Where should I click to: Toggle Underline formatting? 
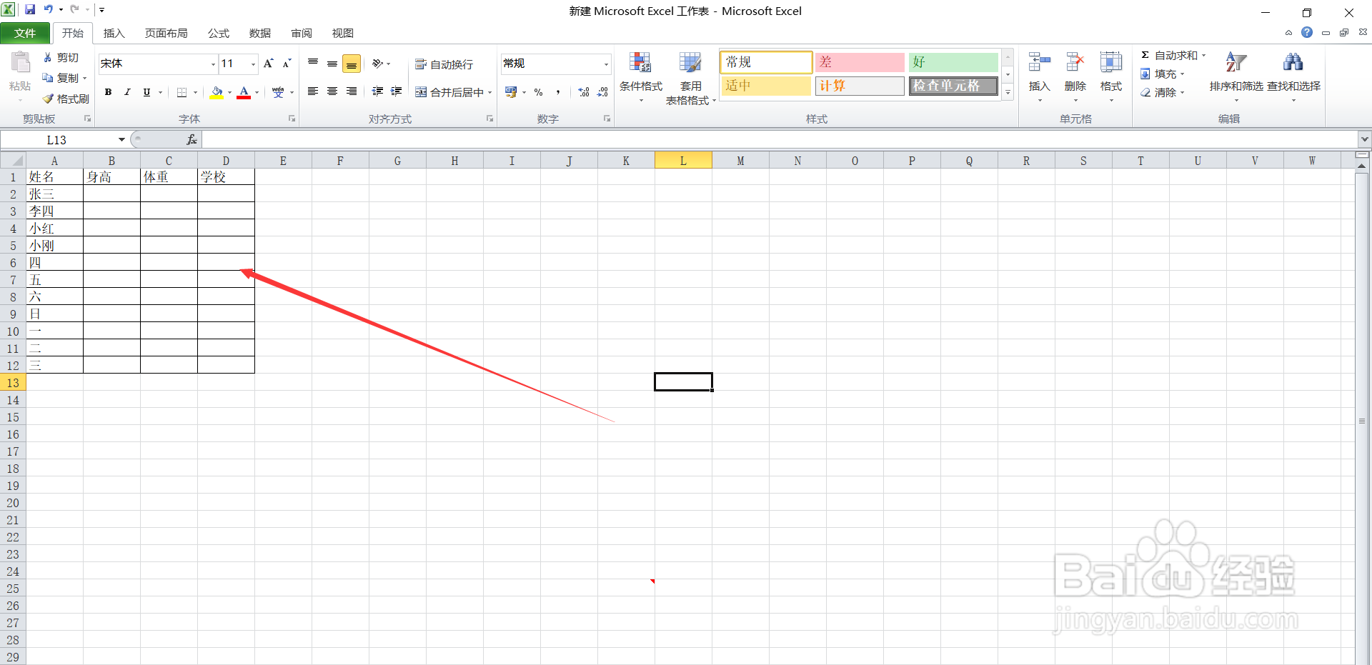pos(146,92)
